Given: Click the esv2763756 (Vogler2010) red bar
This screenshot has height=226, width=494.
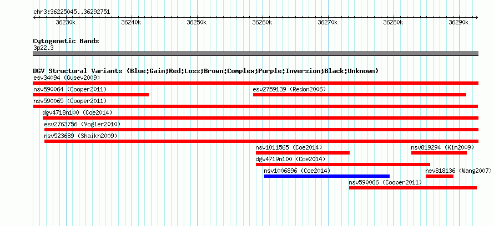Looking at the screenshot, I should (261, 130).
